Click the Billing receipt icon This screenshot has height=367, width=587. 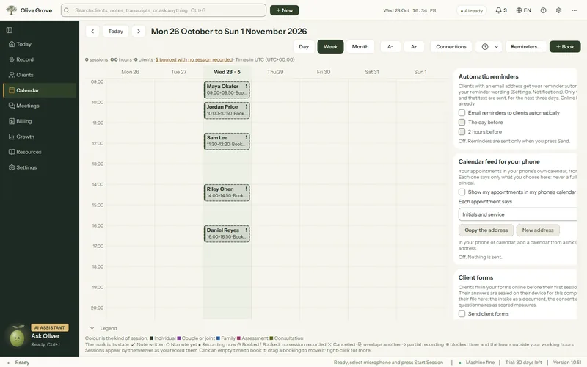(x=12, y=121)
